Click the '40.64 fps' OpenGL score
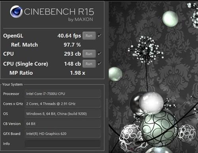Viewport: 198px width, 153px height. 69,36
